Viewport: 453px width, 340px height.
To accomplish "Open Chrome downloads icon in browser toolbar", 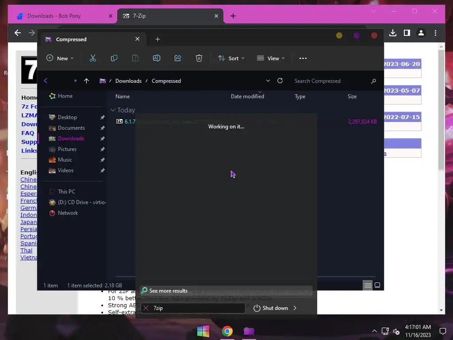I will coord(393,33).
